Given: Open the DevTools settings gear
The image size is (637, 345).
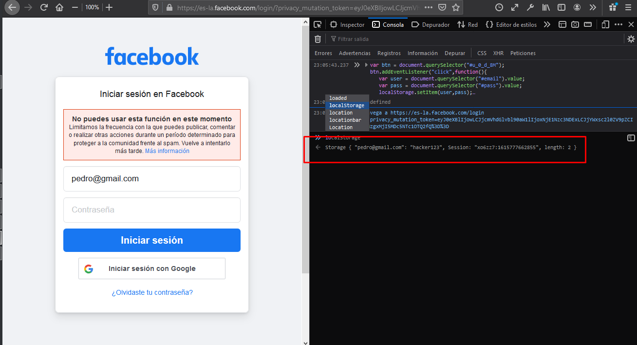Looking at the screenshot, I should point(631,38).
